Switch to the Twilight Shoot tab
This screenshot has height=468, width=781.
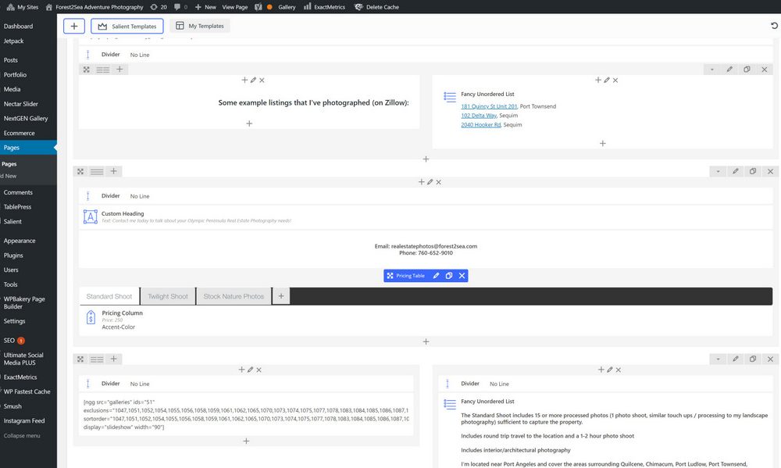[168, 297]
